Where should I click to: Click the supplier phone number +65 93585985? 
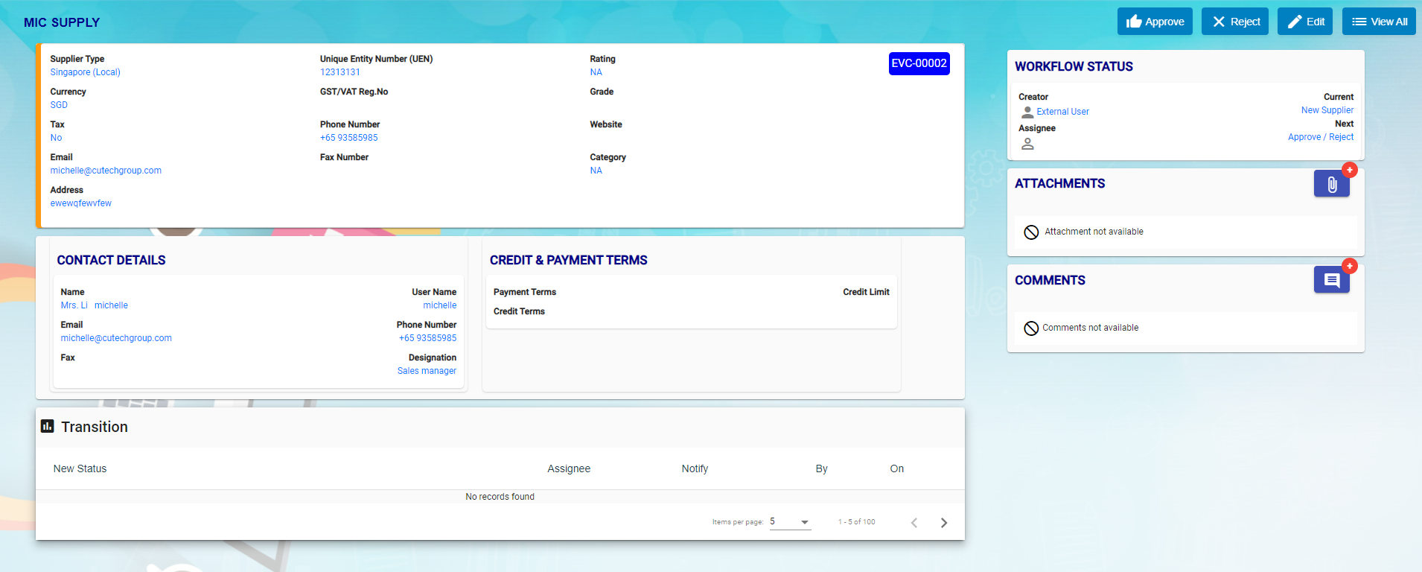[348, 138]
